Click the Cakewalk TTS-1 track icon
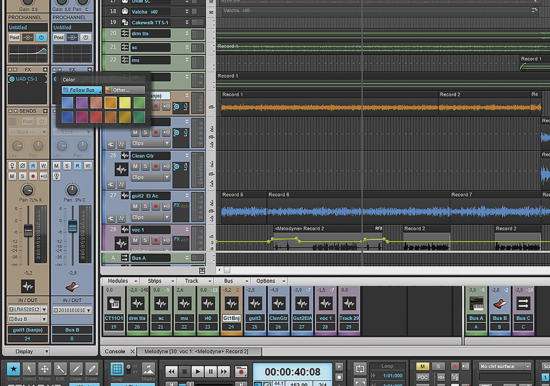Screen dimensions: 550x386 (x=125, y=22)
